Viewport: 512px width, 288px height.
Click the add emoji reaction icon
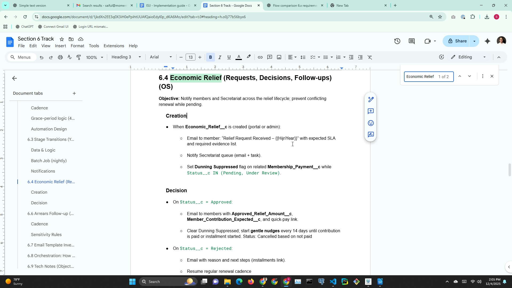click(371, 123)
